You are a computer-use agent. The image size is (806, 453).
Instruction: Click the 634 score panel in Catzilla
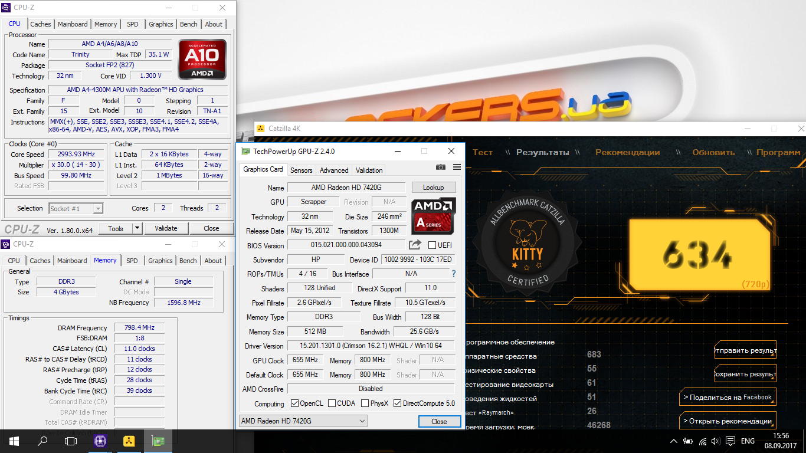[700, 255]
